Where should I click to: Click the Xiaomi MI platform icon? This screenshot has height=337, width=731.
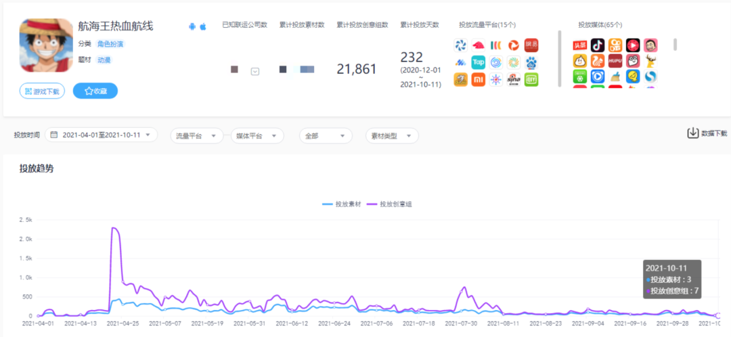pos(479,80)
